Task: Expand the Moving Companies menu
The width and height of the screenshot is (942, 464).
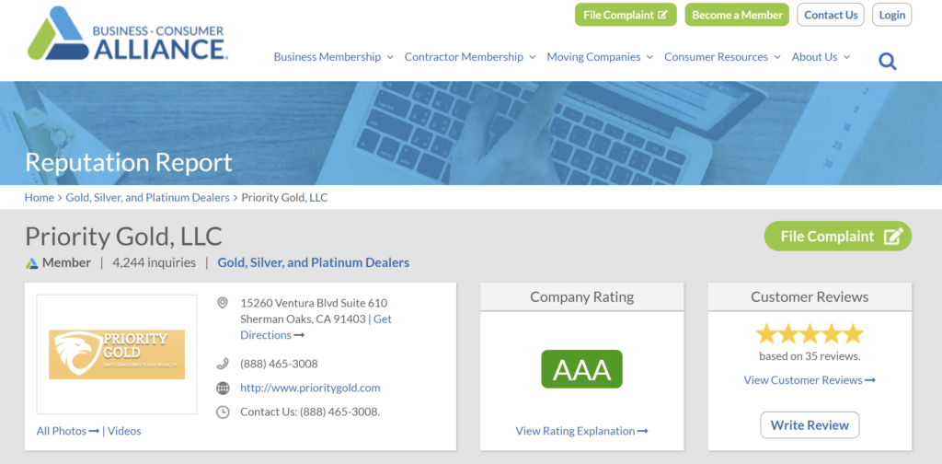Action: click(x=600, y=57)
